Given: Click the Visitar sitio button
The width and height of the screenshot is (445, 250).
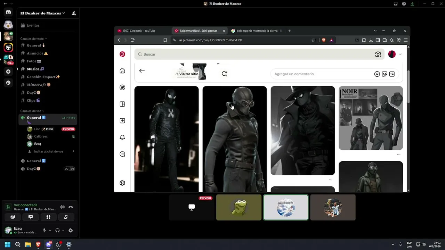Looking at the screenshot, I should (187, 74).
